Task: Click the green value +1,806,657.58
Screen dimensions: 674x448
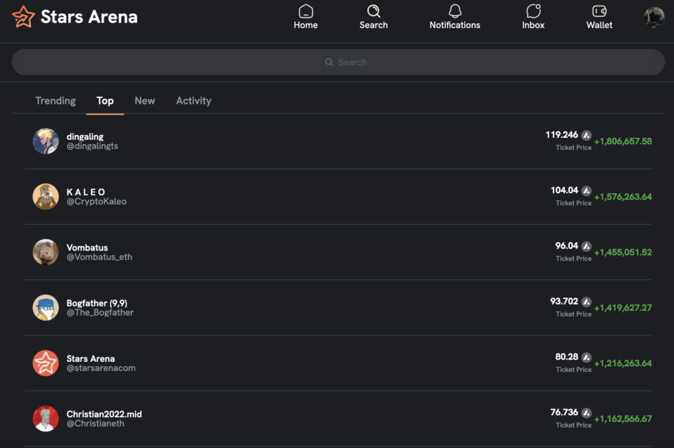Action: 623,141
